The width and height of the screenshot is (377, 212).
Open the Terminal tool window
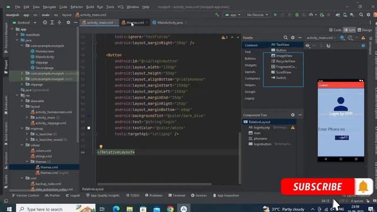pyautogui.click(x=177, y=196)
